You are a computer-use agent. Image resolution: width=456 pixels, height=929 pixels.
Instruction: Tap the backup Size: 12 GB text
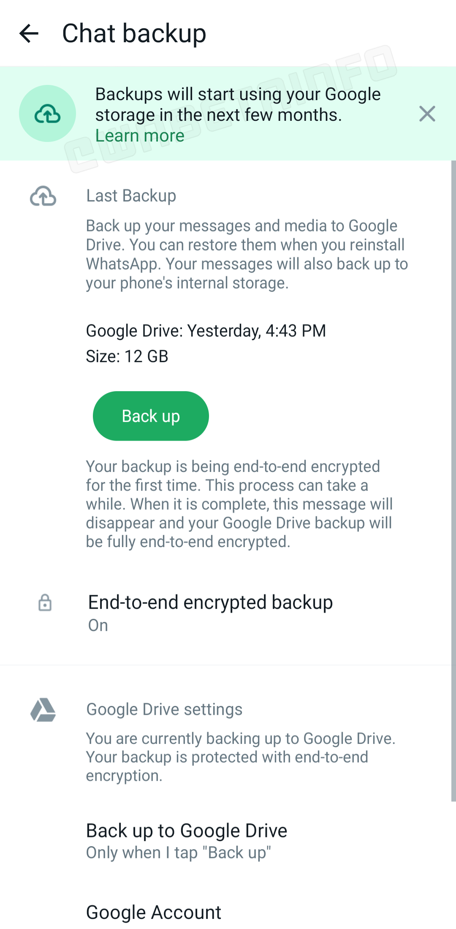(x=127, y=357)
